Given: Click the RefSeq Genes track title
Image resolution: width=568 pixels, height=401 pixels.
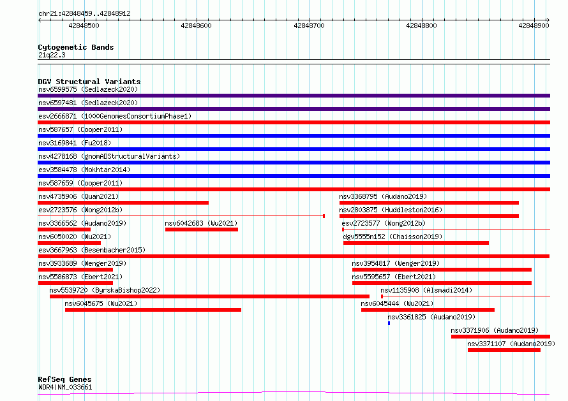Looking at the screenshot, I should point(64,379).
